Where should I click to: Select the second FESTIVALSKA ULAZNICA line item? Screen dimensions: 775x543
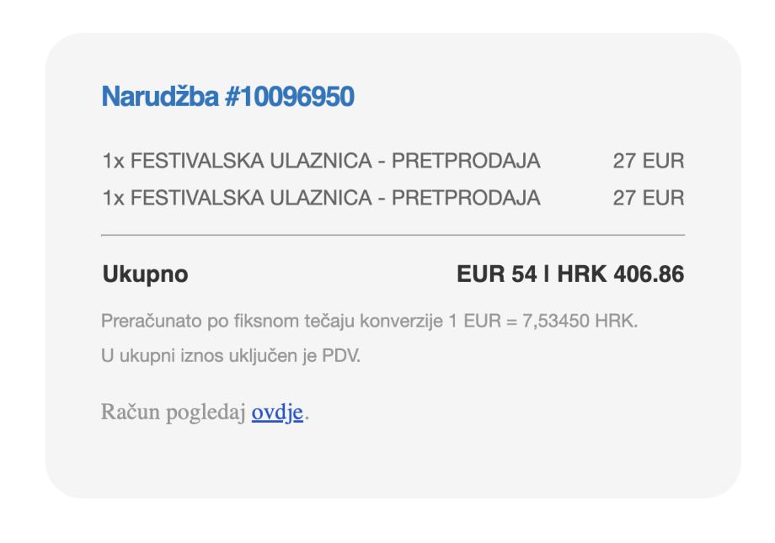(x=321, y=199)
